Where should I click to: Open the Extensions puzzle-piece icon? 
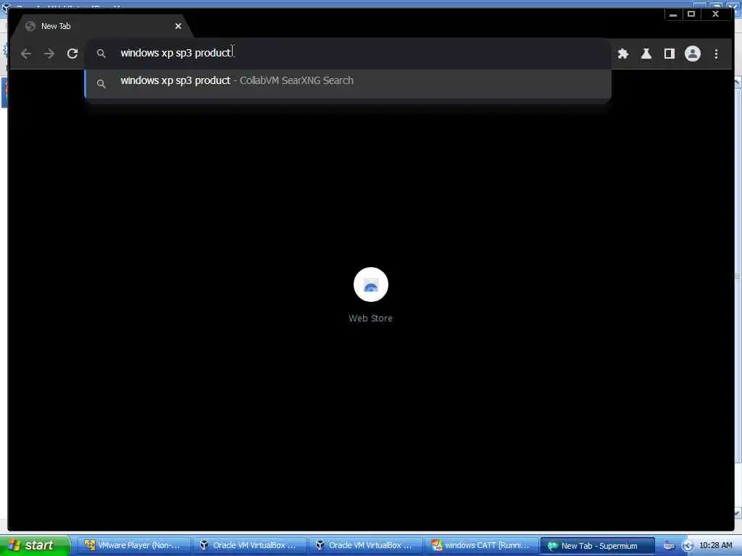623,54
